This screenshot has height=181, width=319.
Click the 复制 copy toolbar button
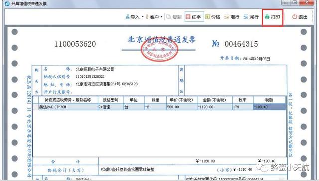[x=174, y=17]
